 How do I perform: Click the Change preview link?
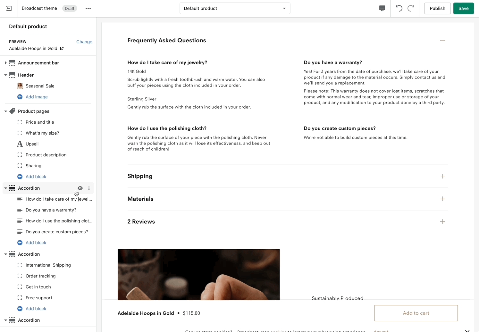(x=84, y=42)
